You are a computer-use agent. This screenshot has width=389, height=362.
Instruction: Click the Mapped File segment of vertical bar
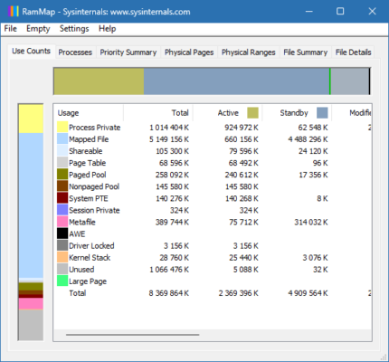click(31, 205)
